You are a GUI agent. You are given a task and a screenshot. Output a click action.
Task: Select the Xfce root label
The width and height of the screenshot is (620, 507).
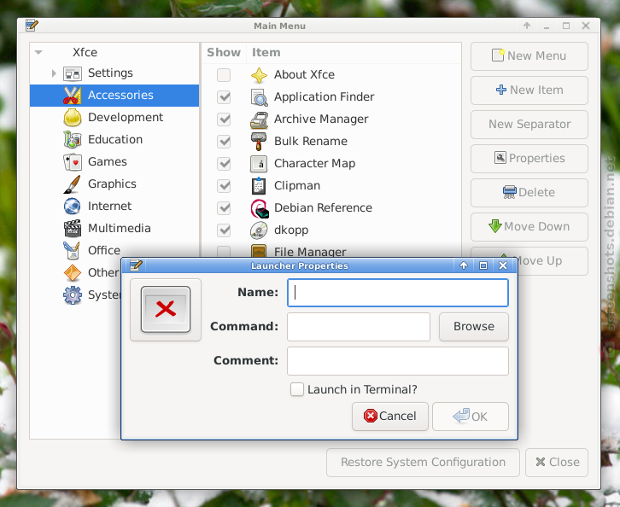pyautogui.click(x=85, y=53)
